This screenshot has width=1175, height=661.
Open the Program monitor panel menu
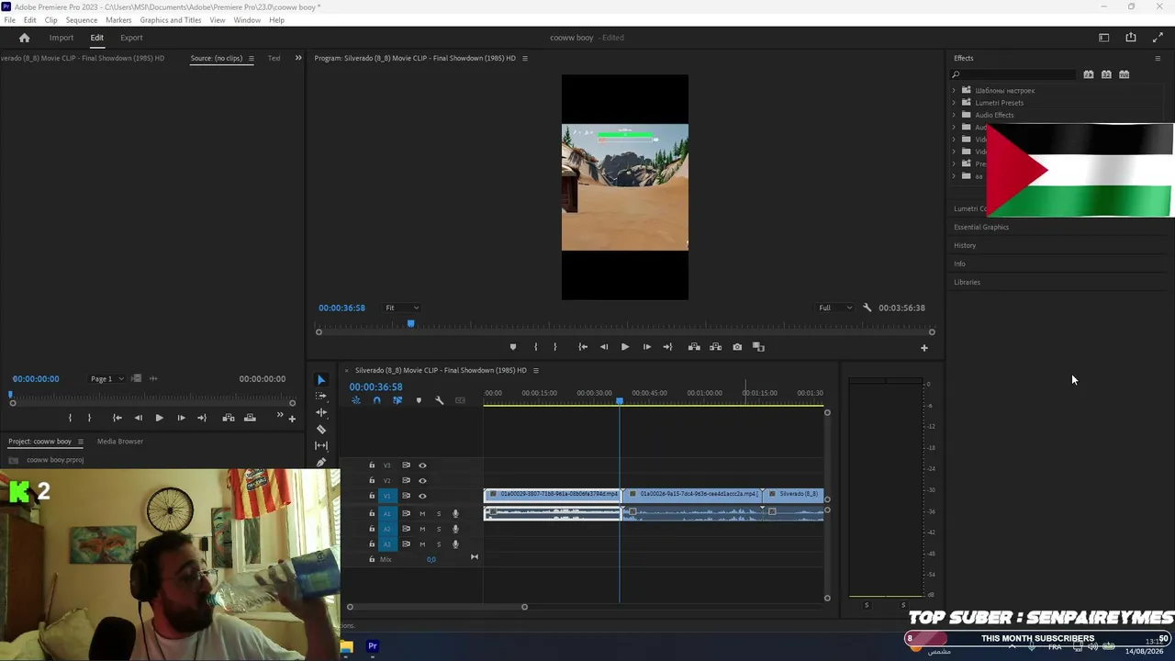coord(525,59)
